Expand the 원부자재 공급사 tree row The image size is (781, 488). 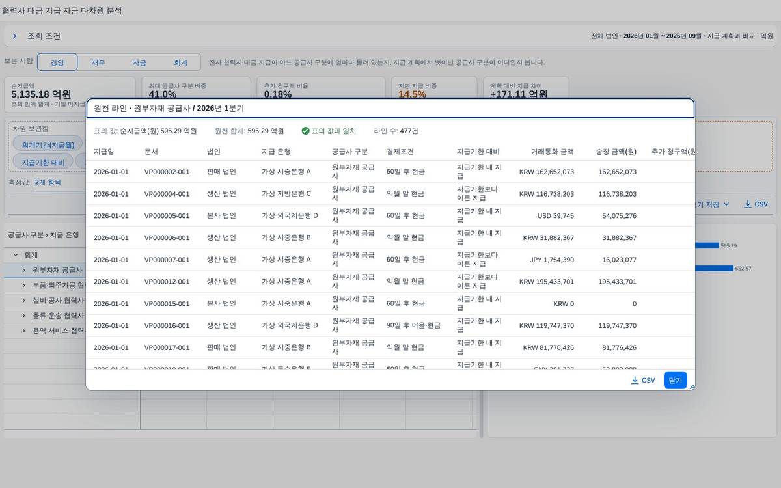tap(24, 270)
